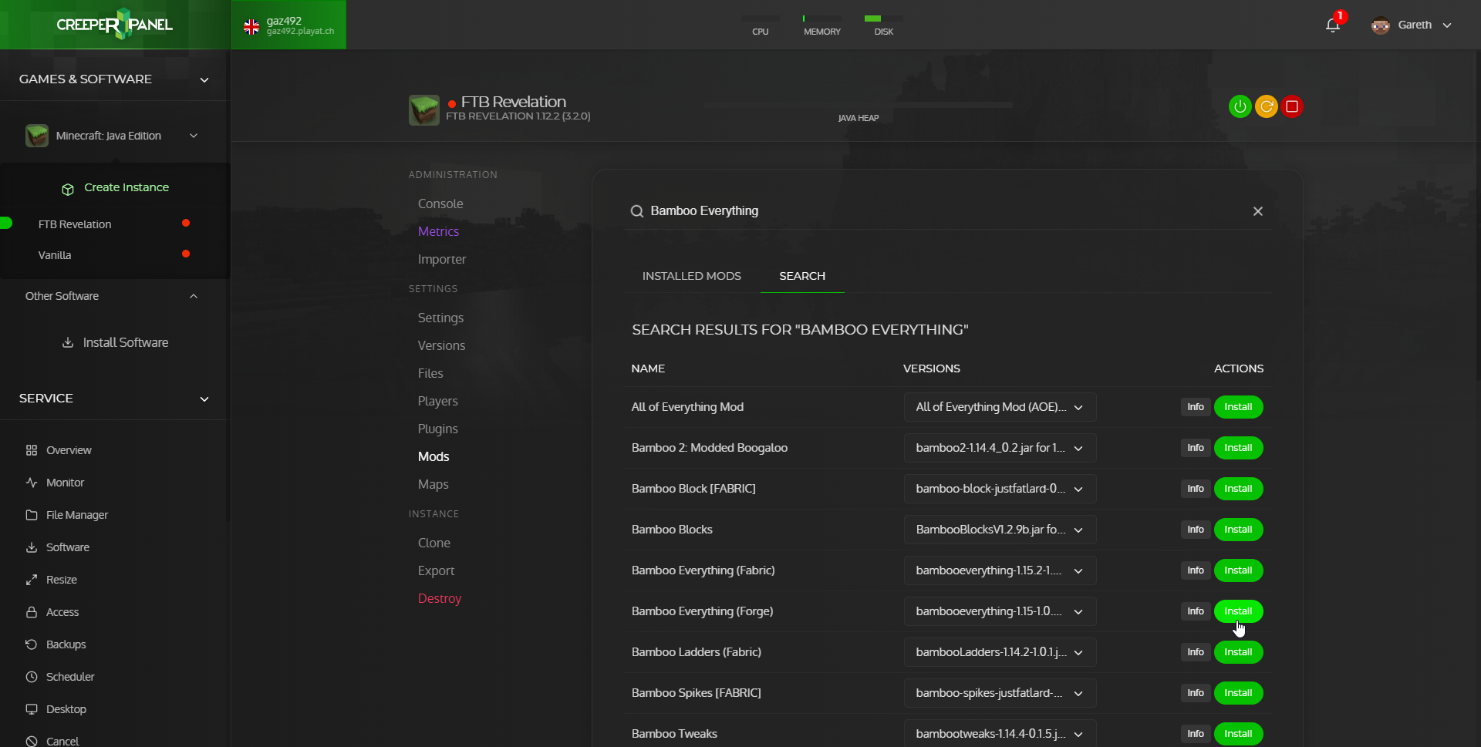Viewport: 1481px width, 747px height.
Task: Open the All of Everything Mod version dropdown
Action: point(1000,407)
